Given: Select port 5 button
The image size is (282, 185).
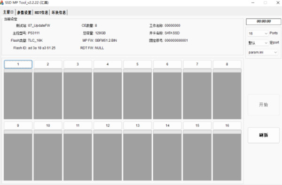Looking at the screenshot, I should point(137,64).
